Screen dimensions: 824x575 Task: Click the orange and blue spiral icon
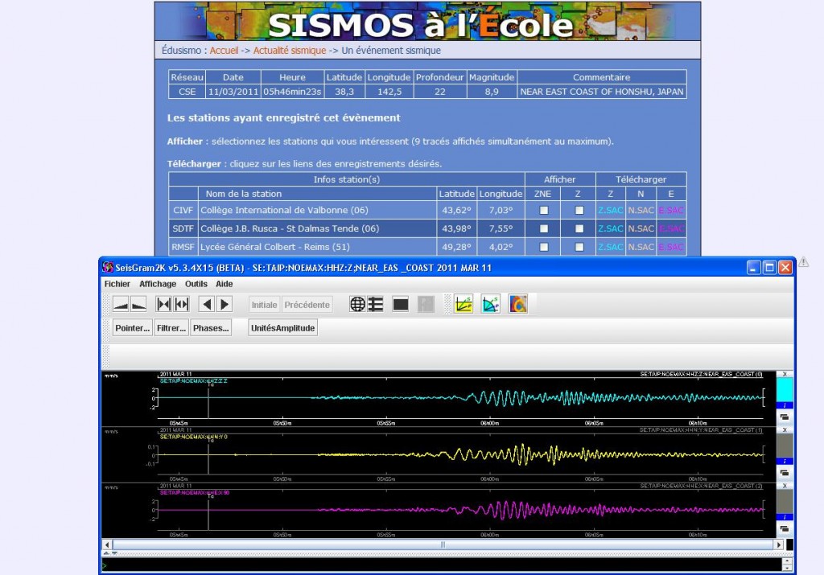pyautogui.click(x=518, y=305)
